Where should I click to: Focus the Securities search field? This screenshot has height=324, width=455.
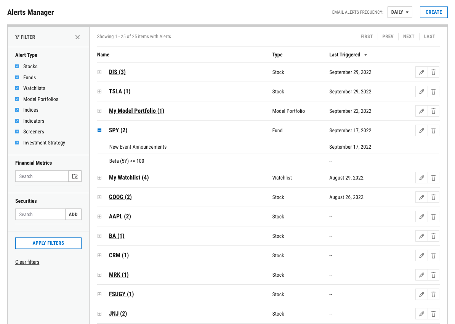click(x=40, y=215)
